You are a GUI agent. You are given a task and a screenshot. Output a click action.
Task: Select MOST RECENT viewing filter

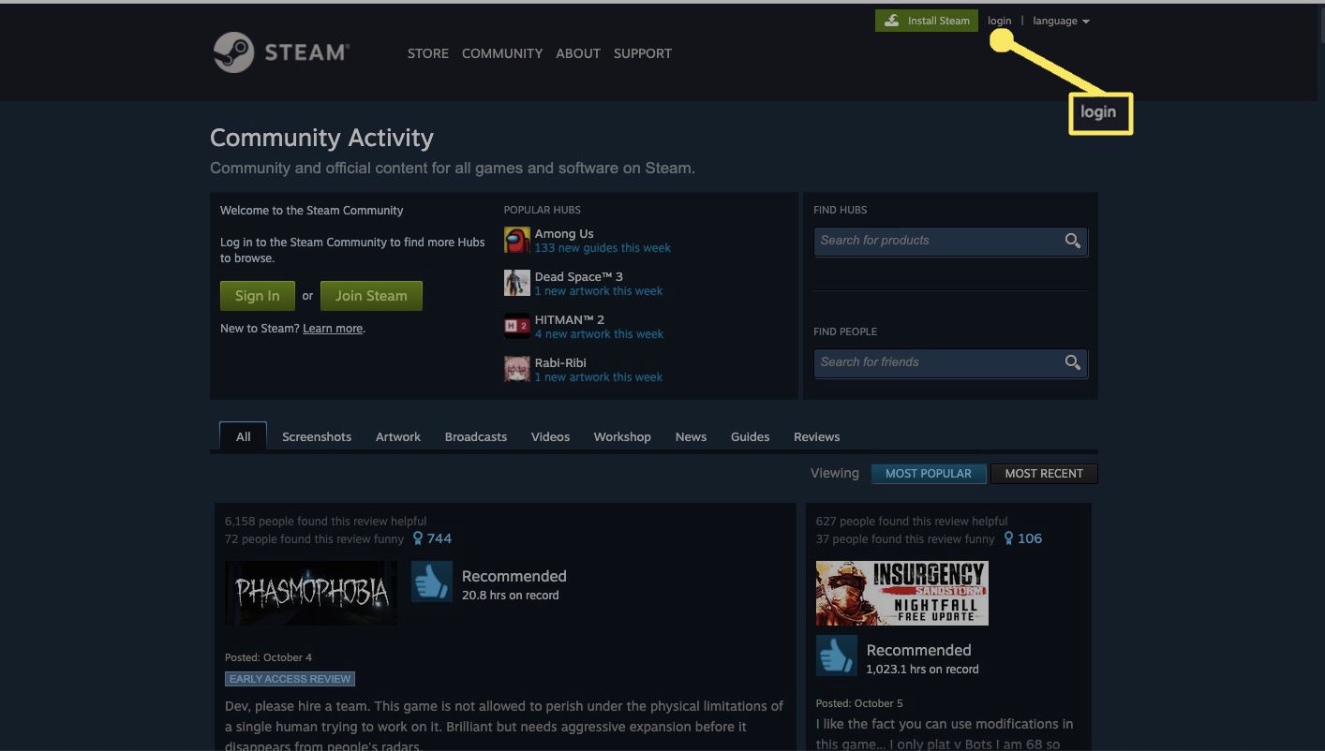pos(1044,473)
